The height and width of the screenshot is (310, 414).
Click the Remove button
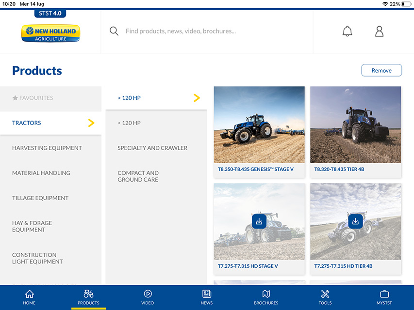point(381,70)
